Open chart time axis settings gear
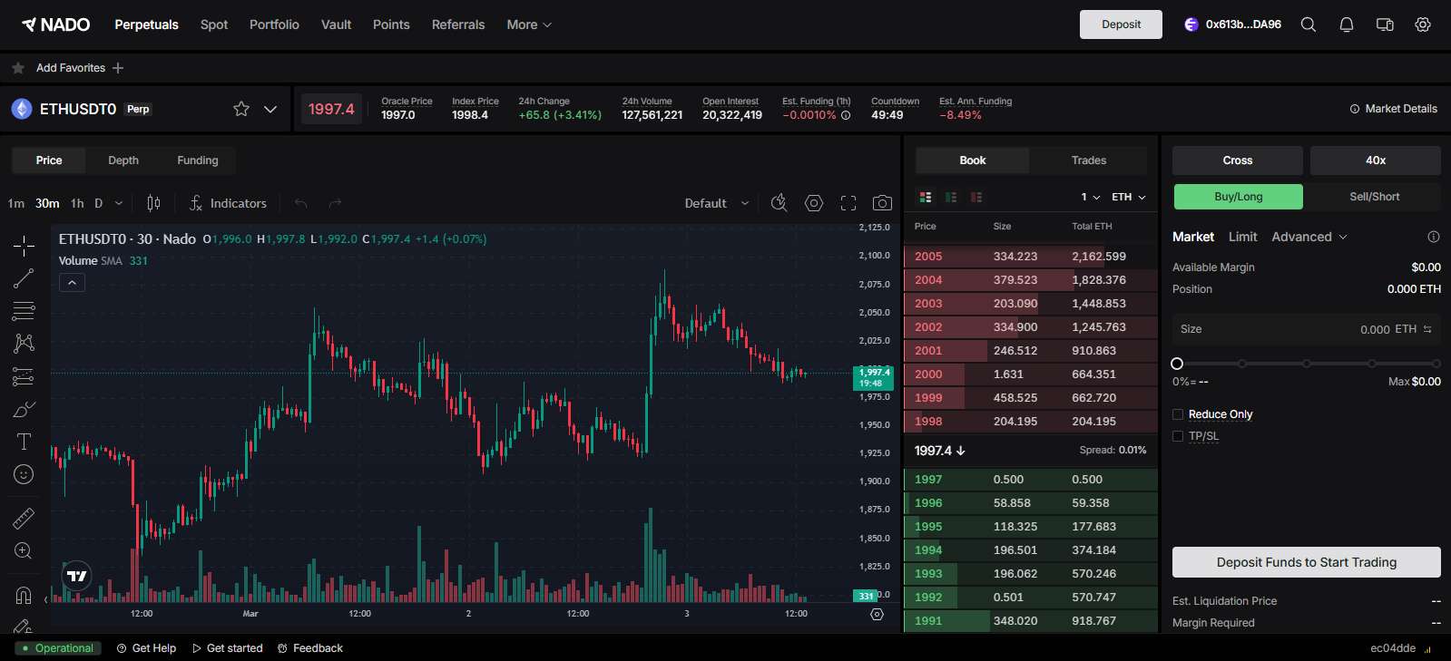 pyautogui.click(x=877, y=614)
